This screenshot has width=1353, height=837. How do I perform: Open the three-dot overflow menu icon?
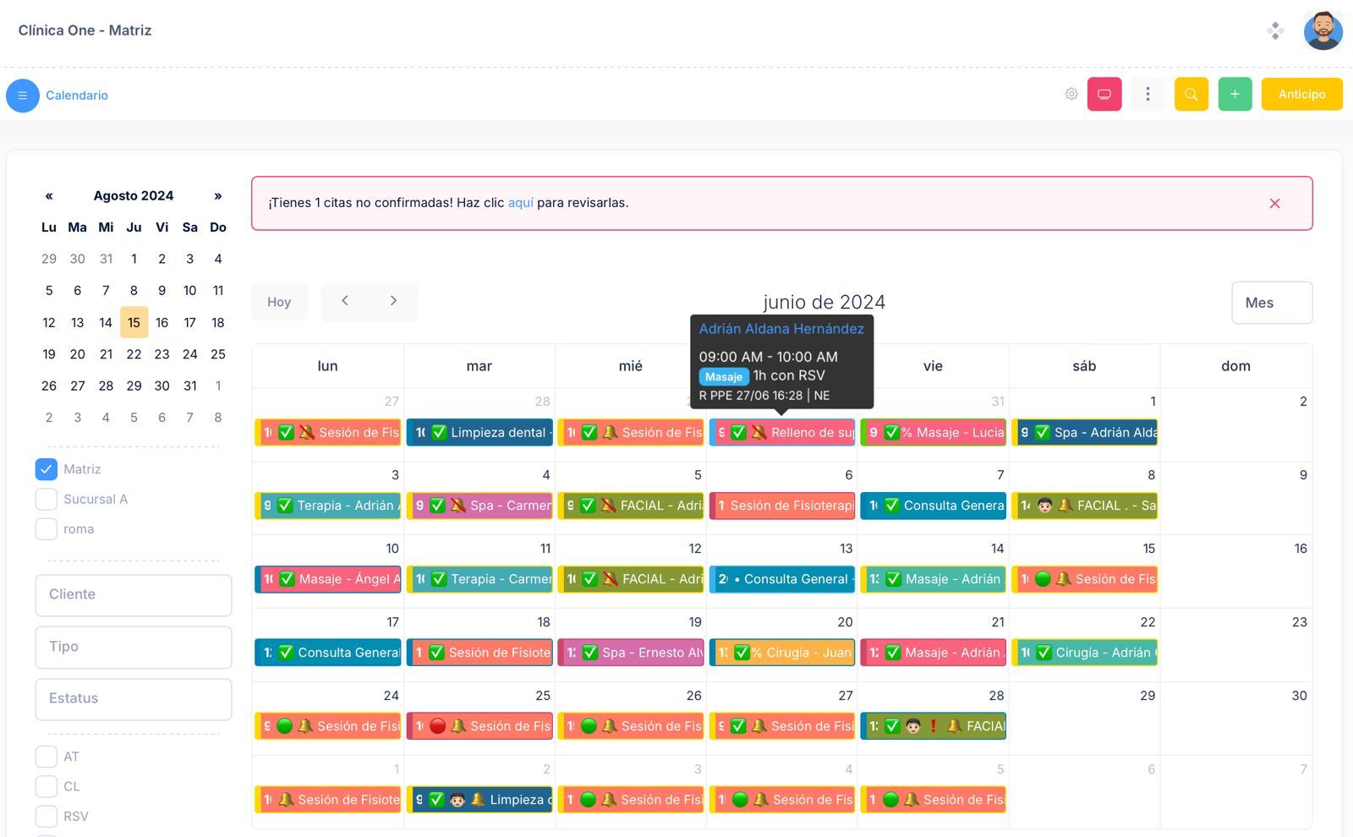click(x=1148, y=94)
